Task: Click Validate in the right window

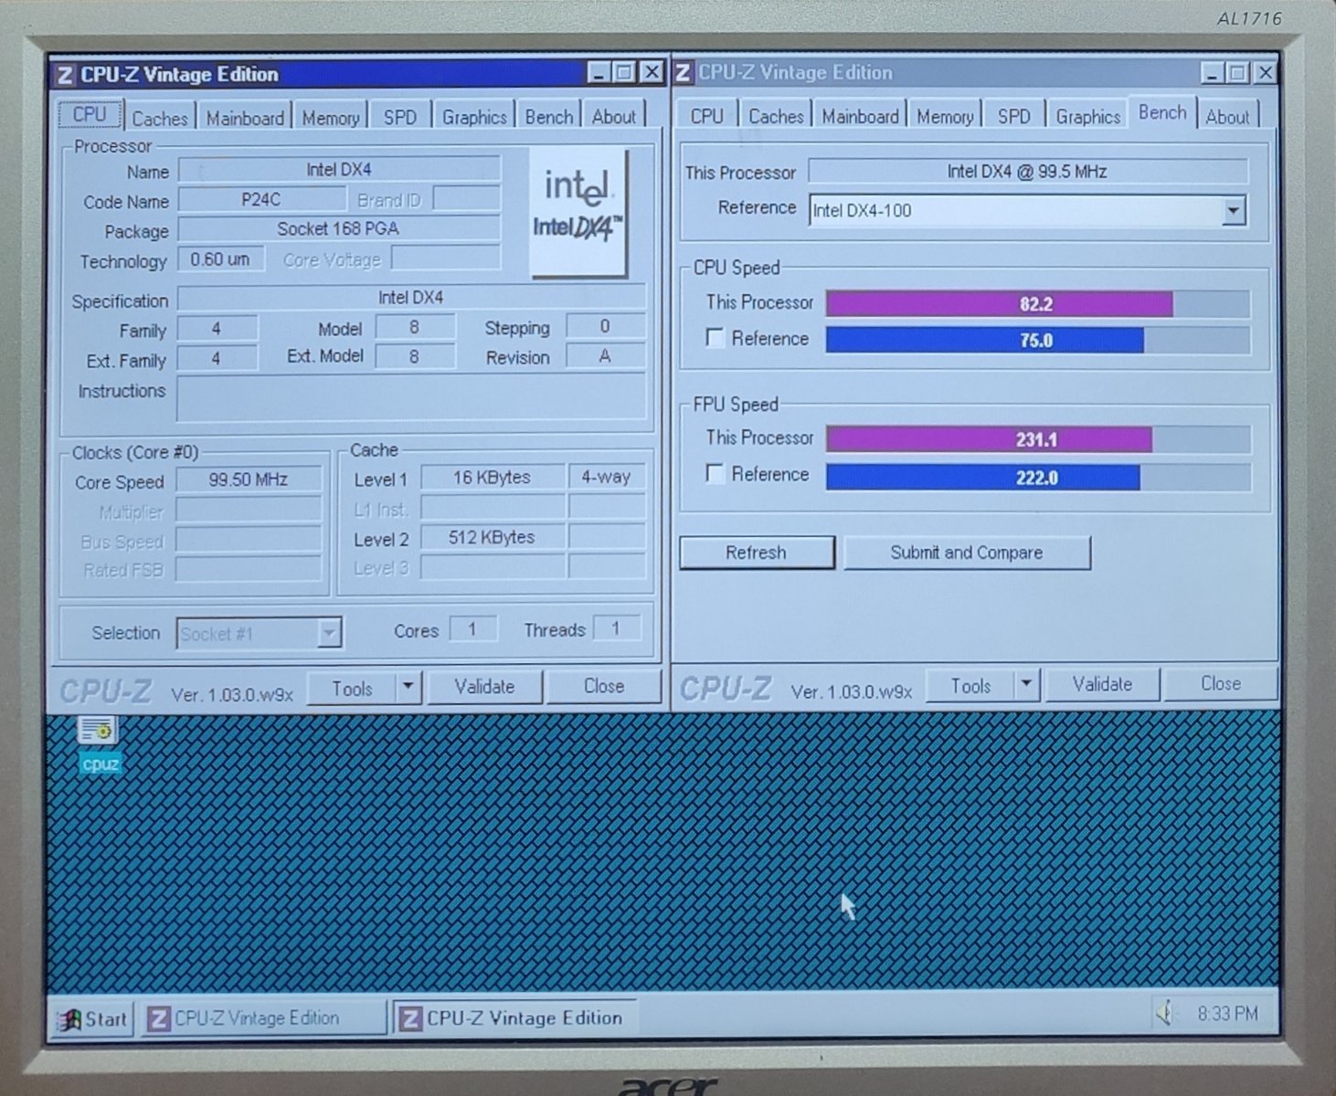Action: [1102, 683]
